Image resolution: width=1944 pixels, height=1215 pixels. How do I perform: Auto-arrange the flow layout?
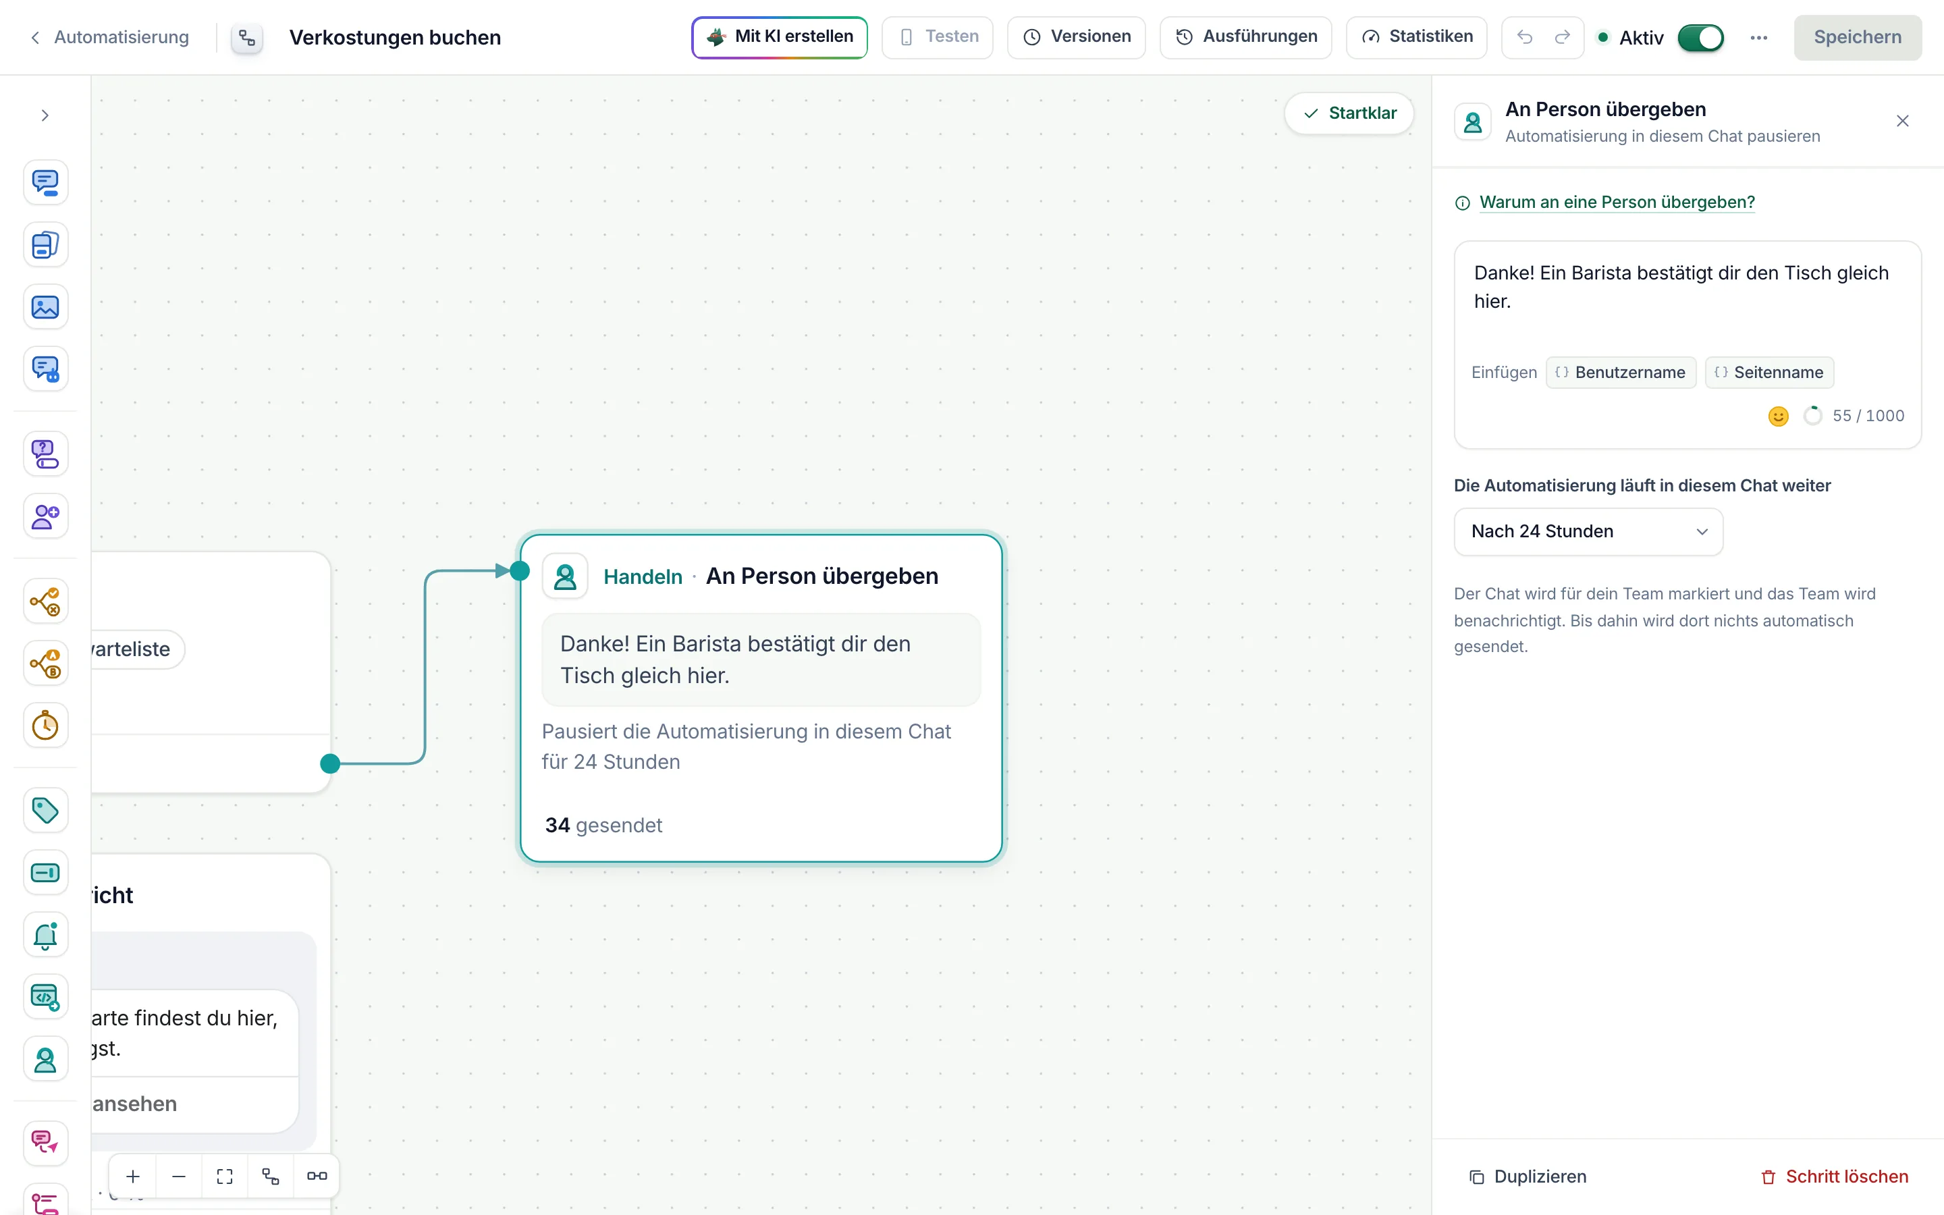[x=271, y=1177]
